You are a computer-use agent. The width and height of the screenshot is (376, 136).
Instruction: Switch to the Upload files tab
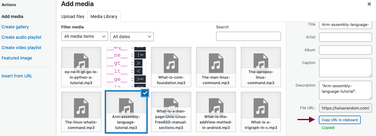tap(73, 16)
